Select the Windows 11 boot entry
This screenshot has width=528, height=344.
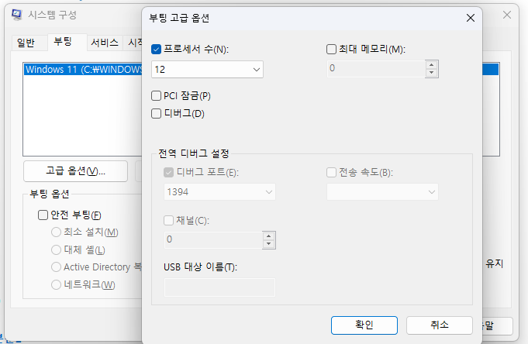(x=84, y=70)
